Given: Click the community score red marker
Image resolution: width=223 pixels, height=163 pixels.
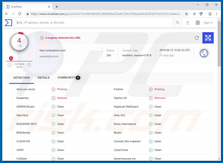Looking at the screenshot, I should click(11, 58).
